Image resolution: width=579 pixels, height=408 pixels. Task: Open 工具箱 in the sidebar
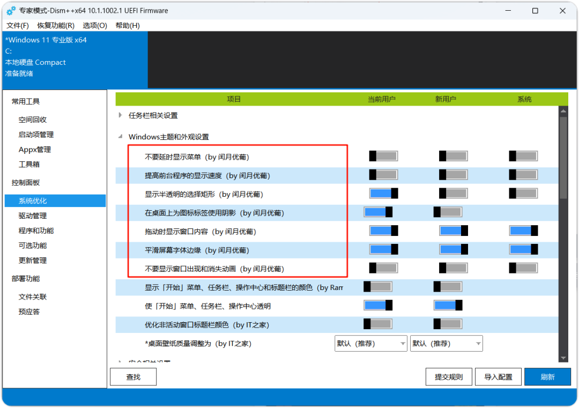click(x=29, y=164)
